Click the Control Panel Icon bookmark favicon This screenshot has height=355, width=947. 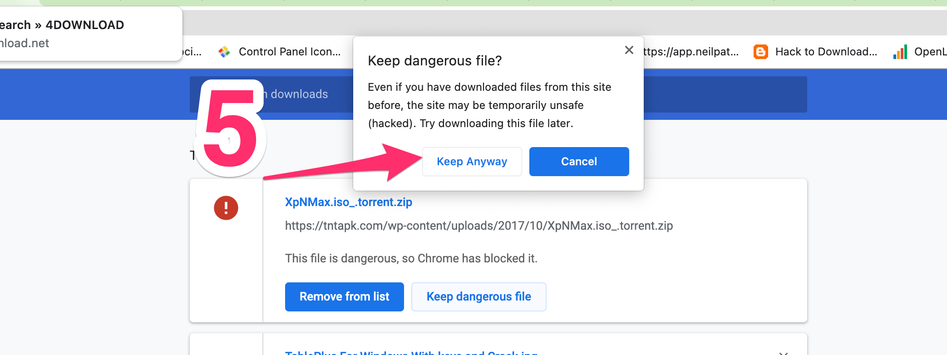click(224, 52)
